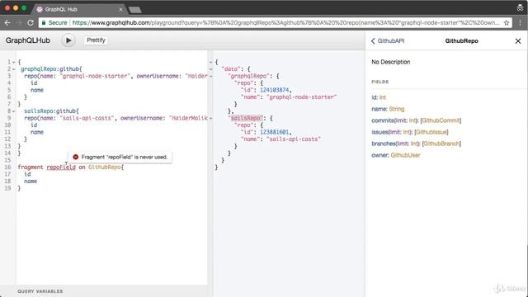Go back to GithubAPI docs
Image resolution: width=528 pixels, height=297 pixels.
[x=387, y=40]
